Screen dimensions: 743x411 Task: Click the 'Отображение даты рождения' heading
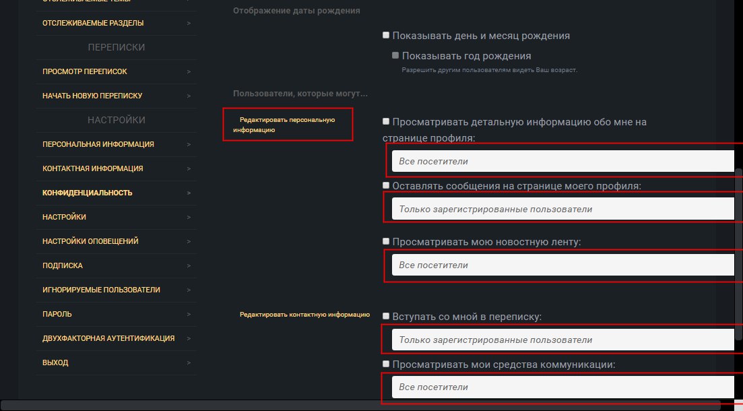296,10
